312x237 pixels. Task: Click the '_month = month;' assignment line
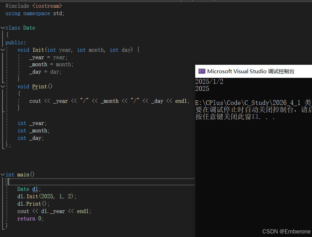tap(51, 64)
